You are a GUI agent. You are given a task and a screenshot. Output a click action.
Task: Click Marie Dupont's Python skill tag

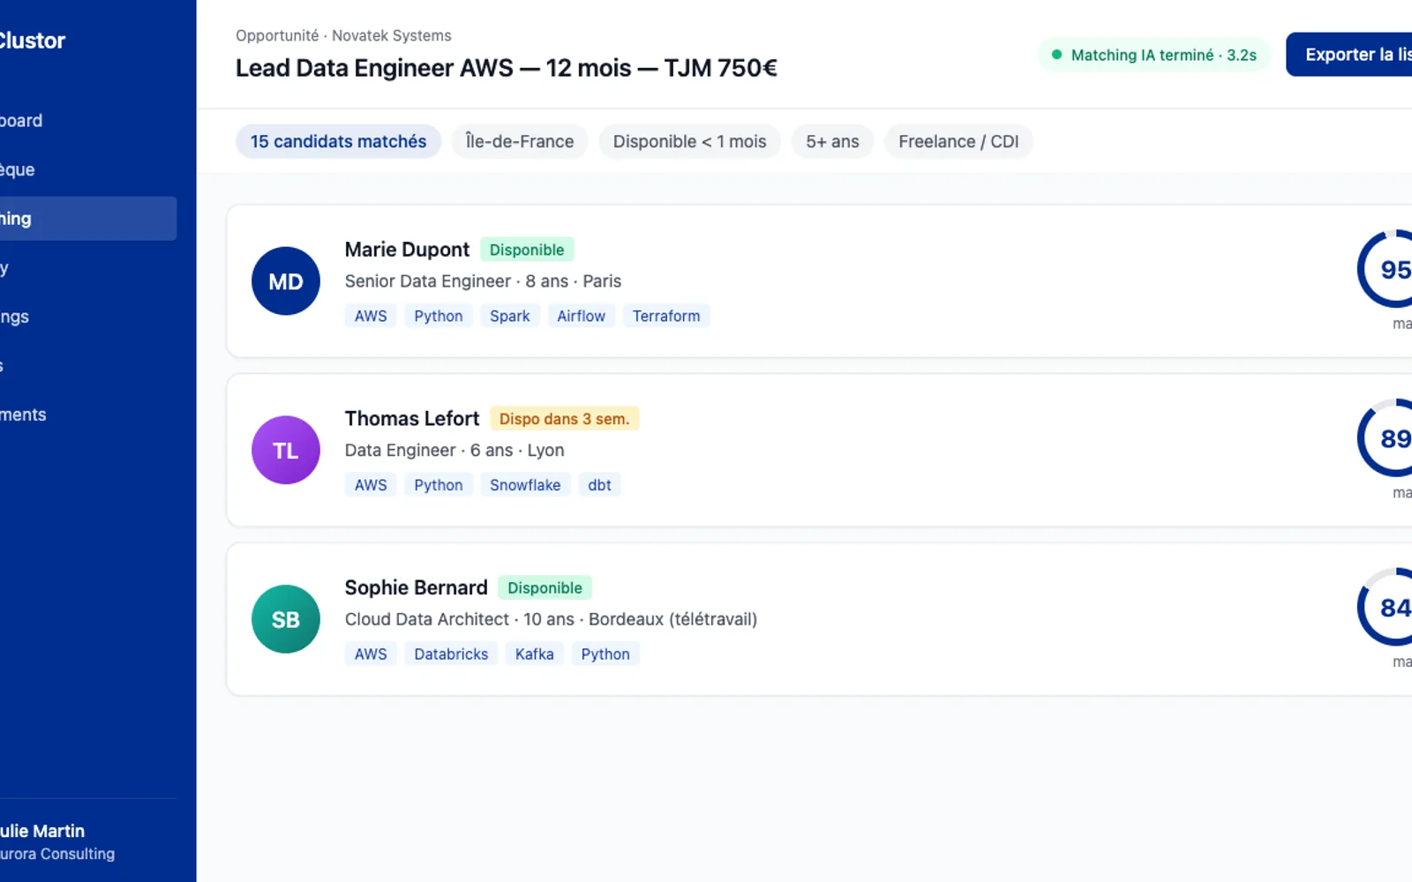[x=439, y=316]
